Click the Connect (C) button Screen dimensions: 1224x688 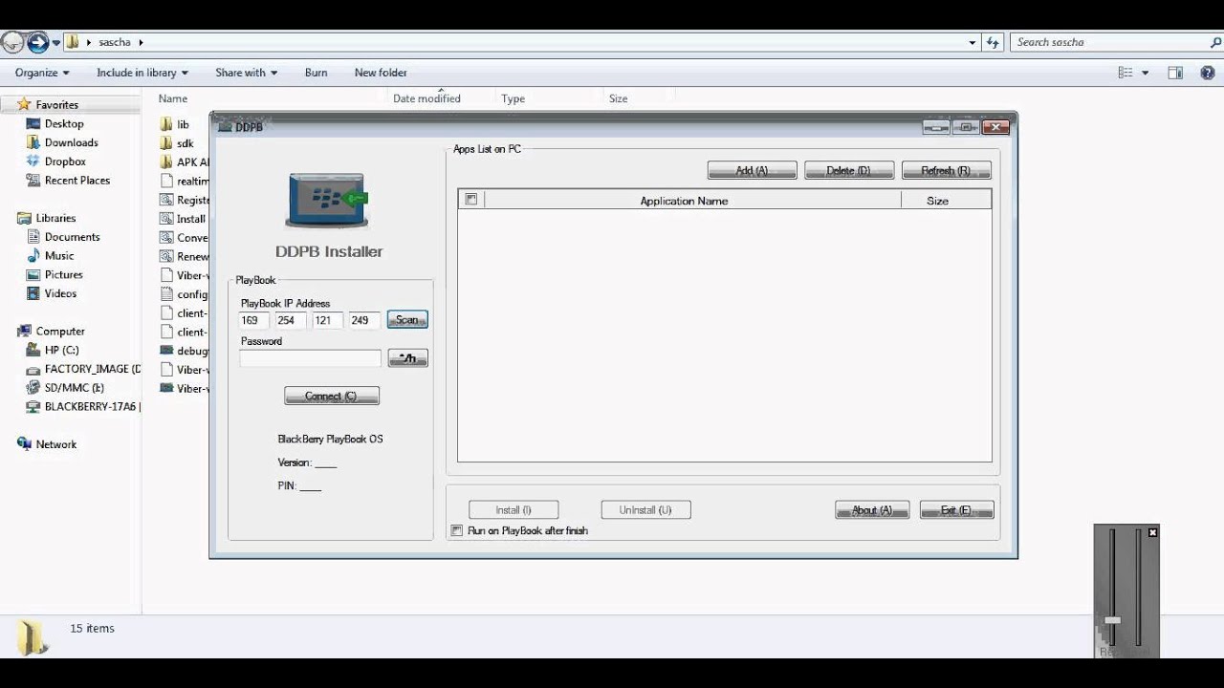(x=332, y=396)
